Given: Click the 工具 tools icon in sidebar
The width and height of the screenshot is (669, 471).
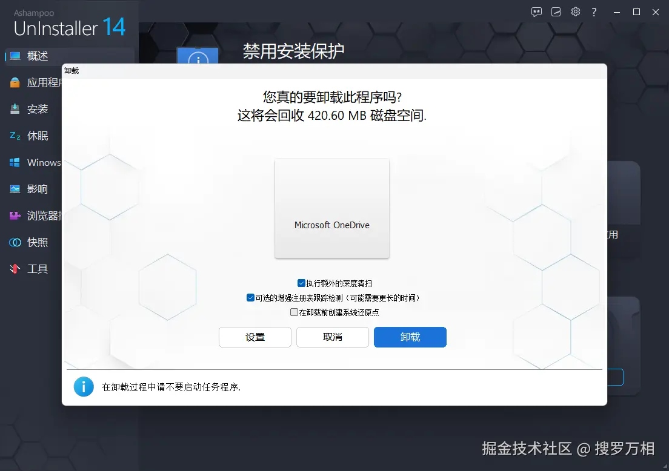Looking at the screenshot, I should click(15, 269).
